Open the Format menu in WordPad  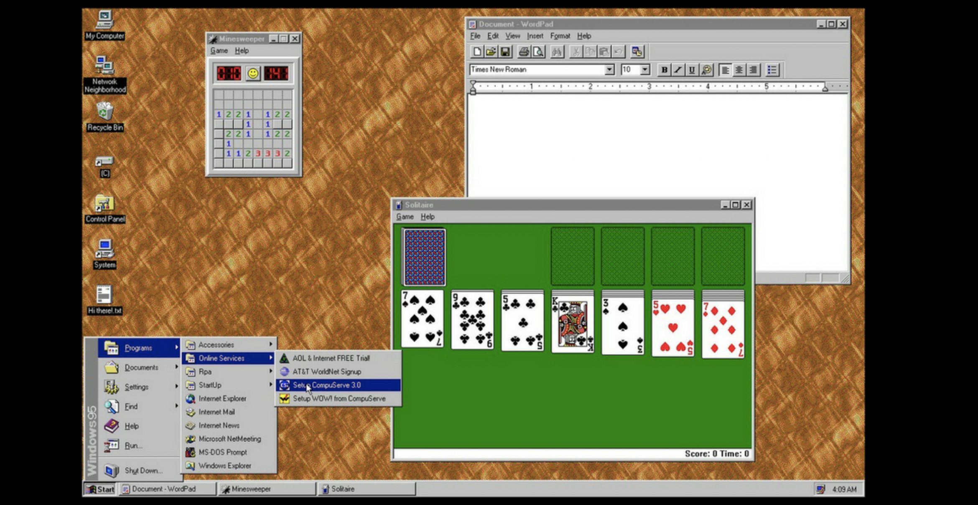(x=560, y=36)
